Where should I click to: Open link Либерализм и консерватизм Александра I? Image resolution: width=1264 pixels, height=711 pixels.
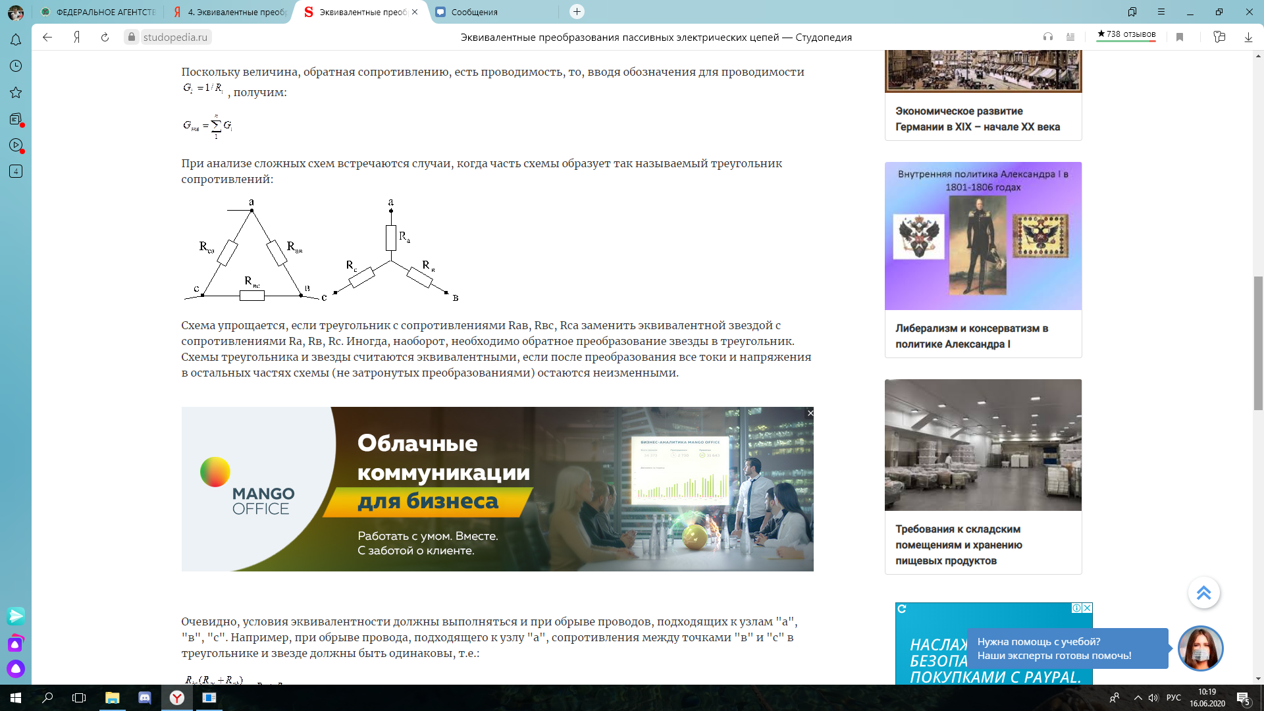point(972,336)
